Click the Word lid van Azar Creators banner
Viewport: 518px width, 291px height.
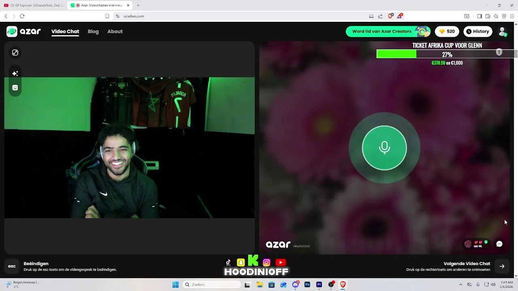pyautogui.click(x=388, y=32)
